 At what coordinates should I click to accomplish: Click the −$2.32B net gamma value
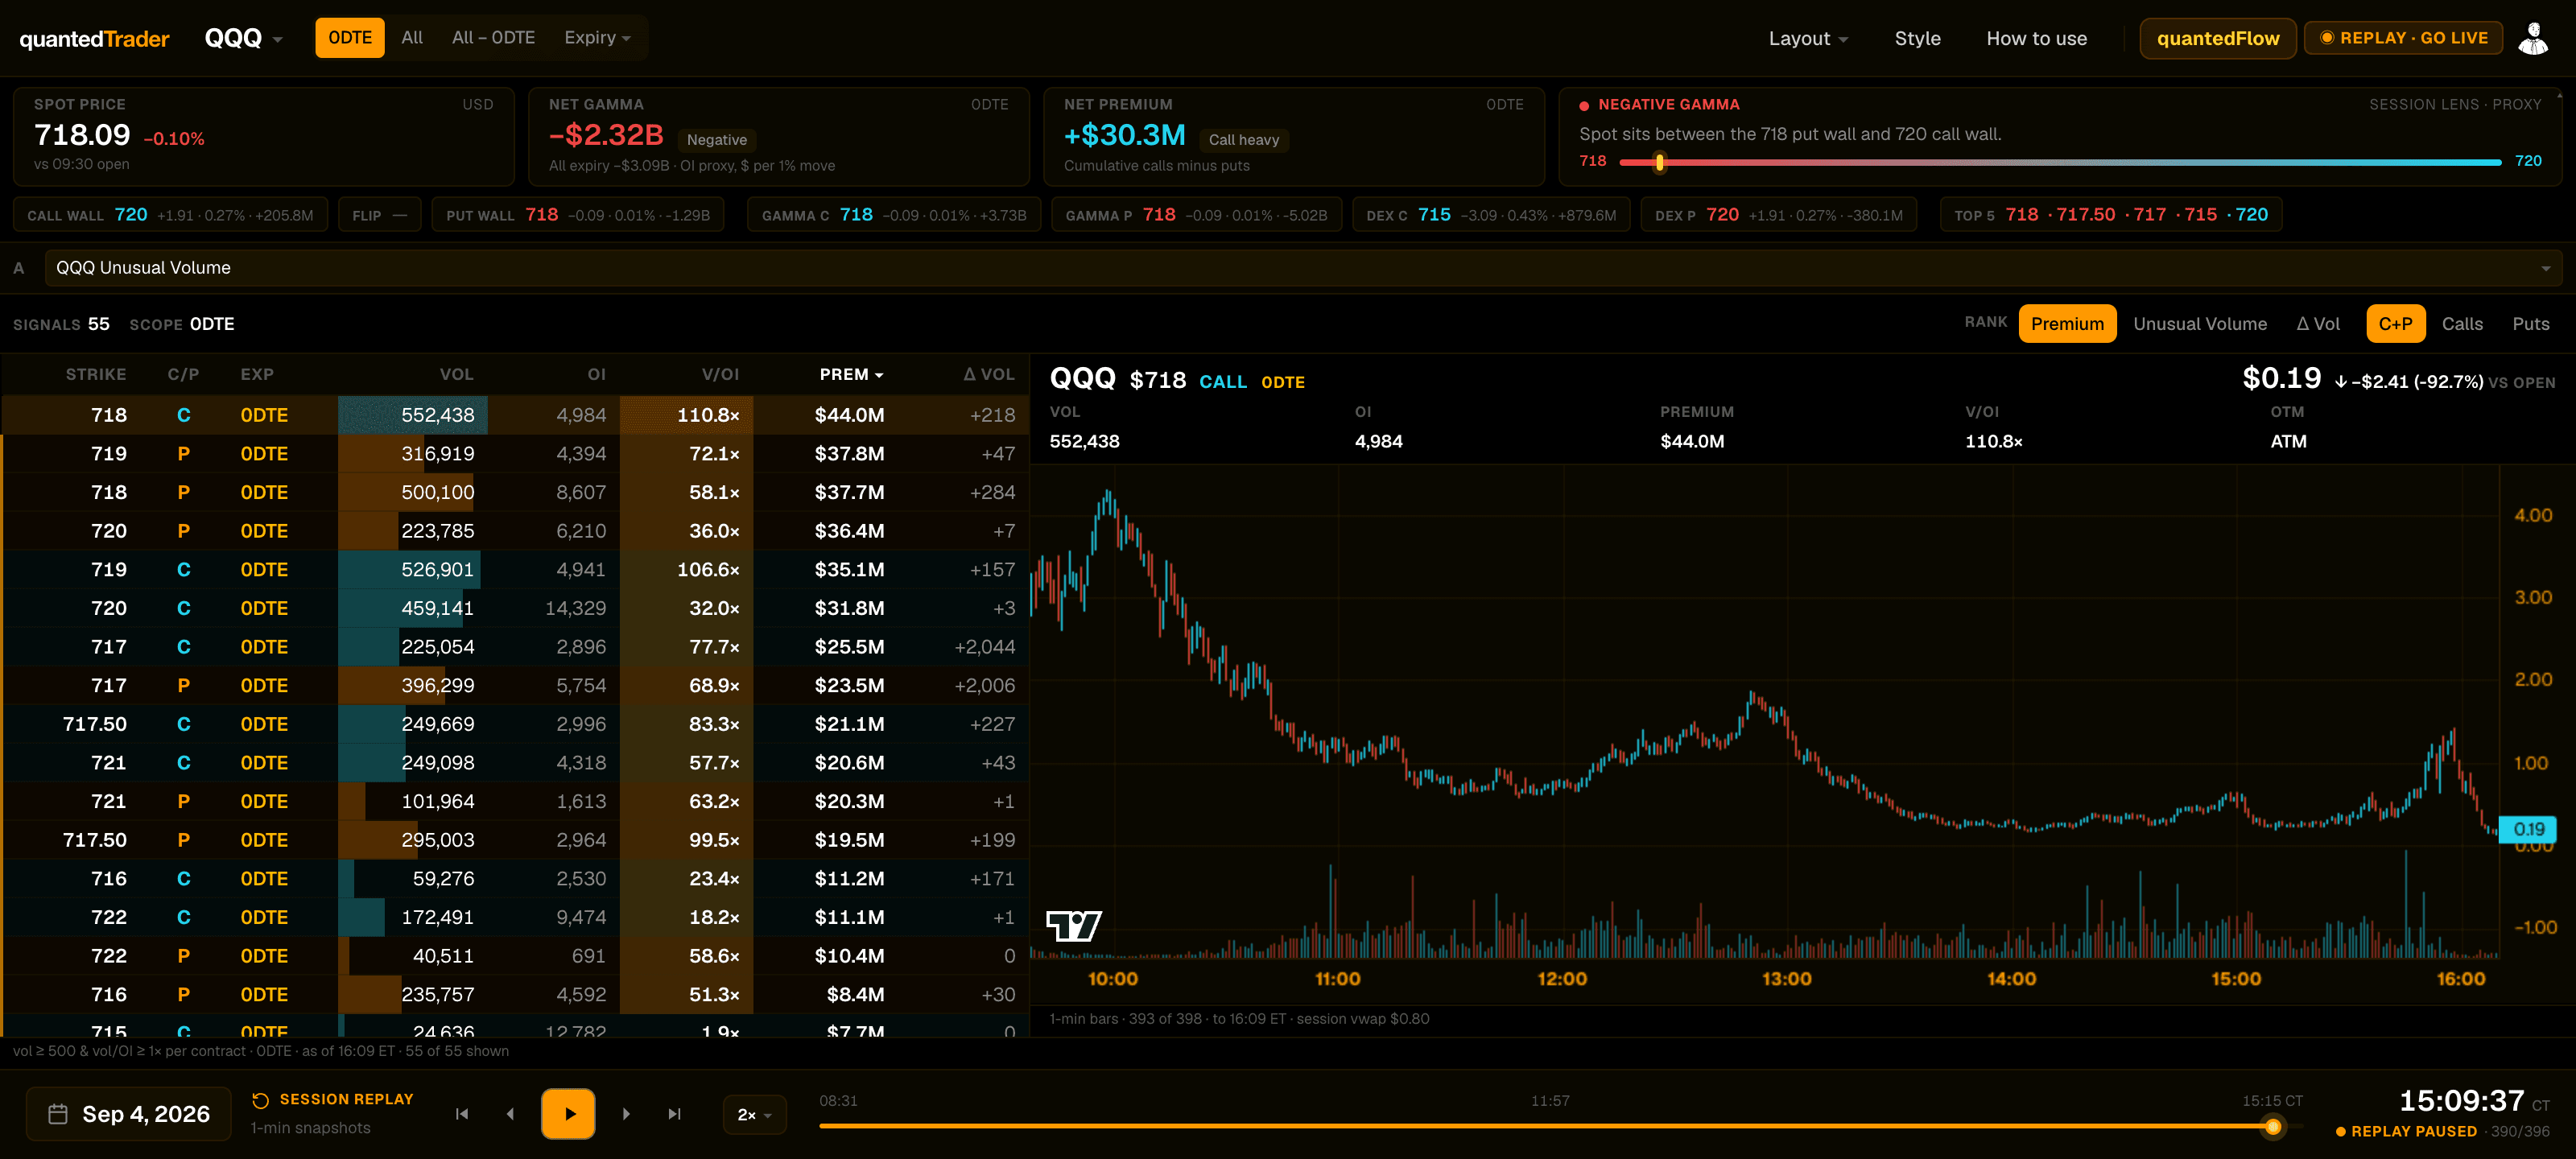click(606, 135)
